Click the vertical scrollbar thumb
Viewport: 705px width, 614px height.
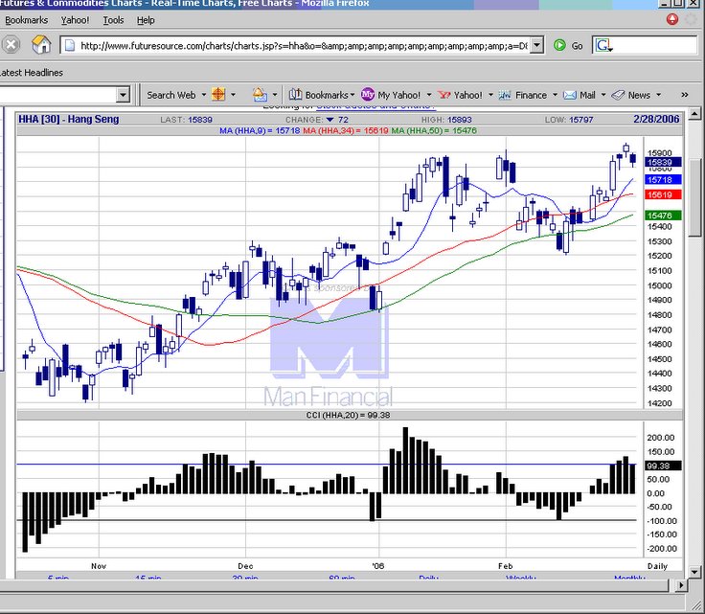point(694,197)
